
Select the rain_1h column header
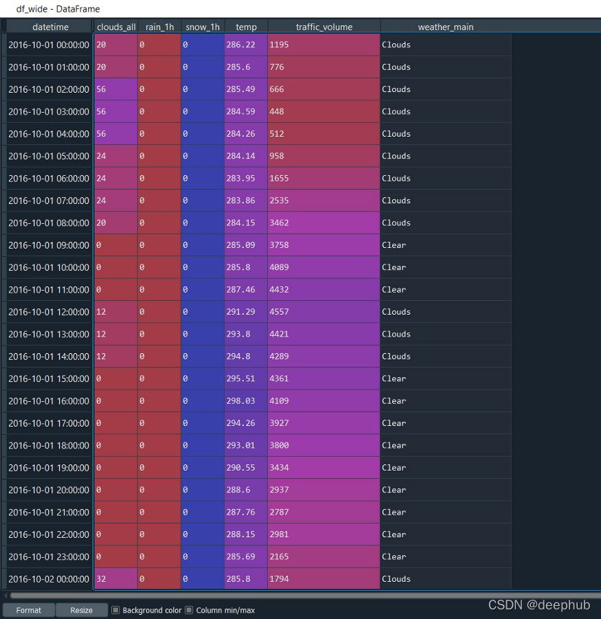159,27
